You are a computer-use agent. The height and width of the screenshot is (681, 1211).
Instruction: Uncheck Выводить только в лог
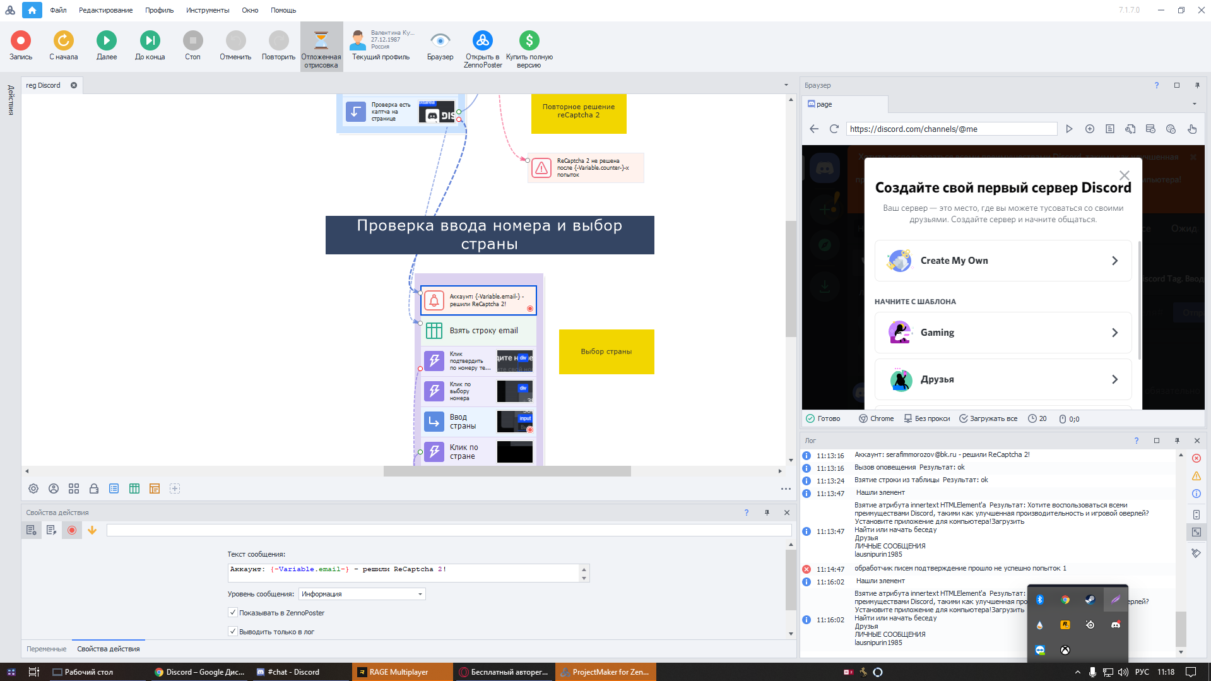coord(233,631)
